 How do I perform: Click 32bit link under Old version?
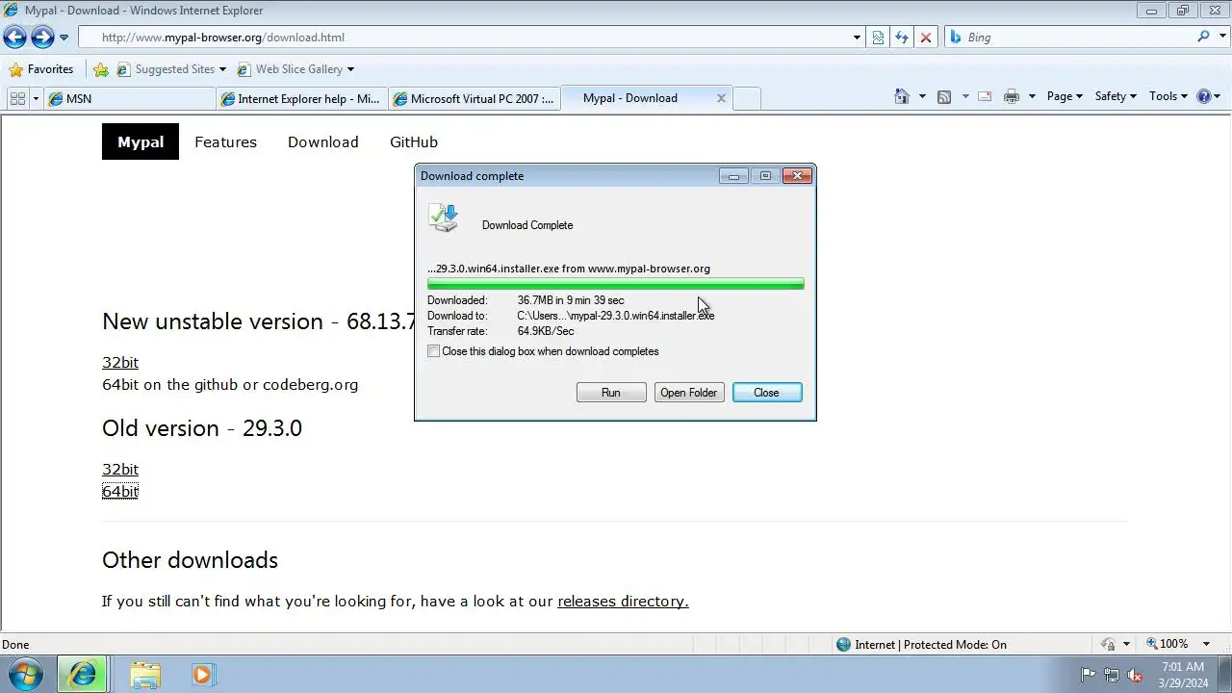tap(120, 469)
